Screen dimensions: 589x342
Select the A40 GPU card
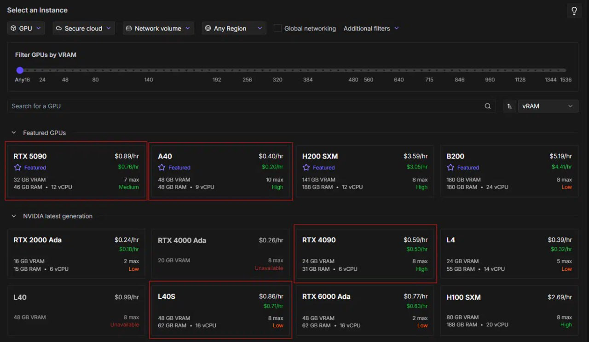pyautogui.click(x=220, y=171)
